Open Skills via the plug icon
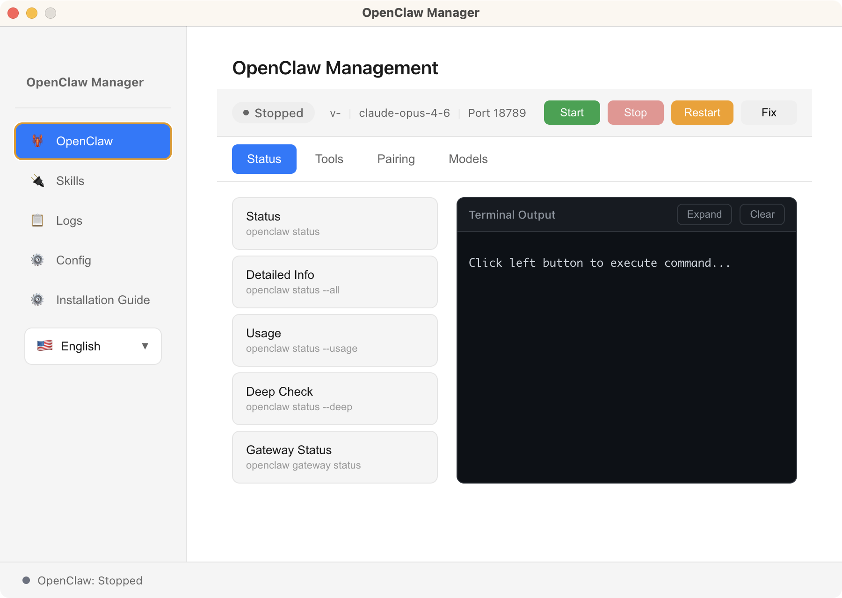 (x=38, y=181)
